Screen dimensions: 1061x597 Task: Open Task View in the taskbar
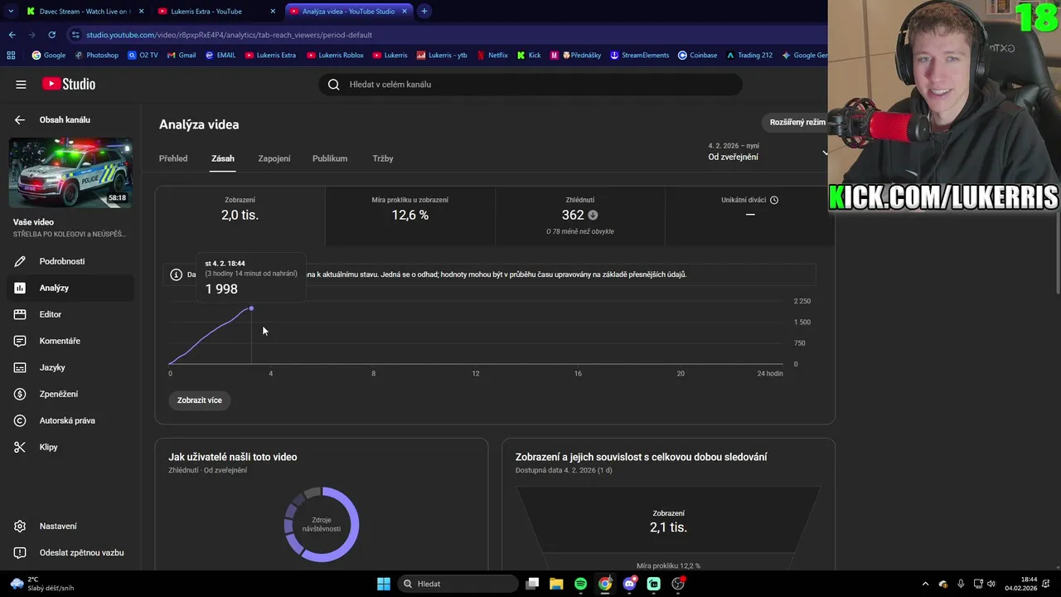(532, 584)
